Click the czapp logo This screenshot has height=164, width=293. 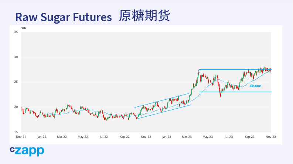pyautogui.click(x=27, y=151)
